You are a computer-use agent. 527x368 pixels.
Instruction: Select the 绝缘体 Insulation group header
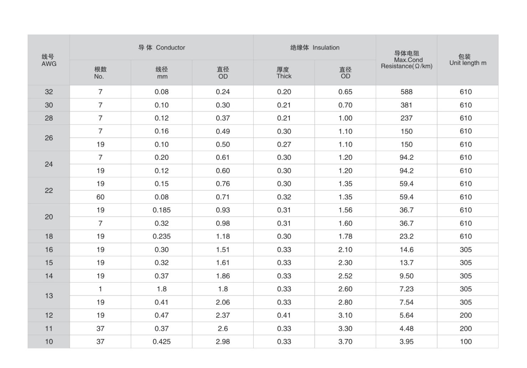coord(315,47)
